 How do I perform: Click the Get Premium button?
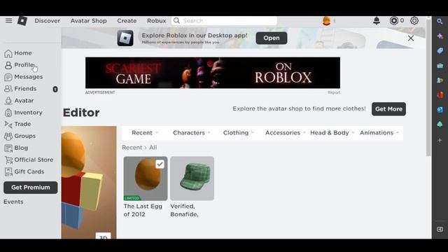point(31,188)
